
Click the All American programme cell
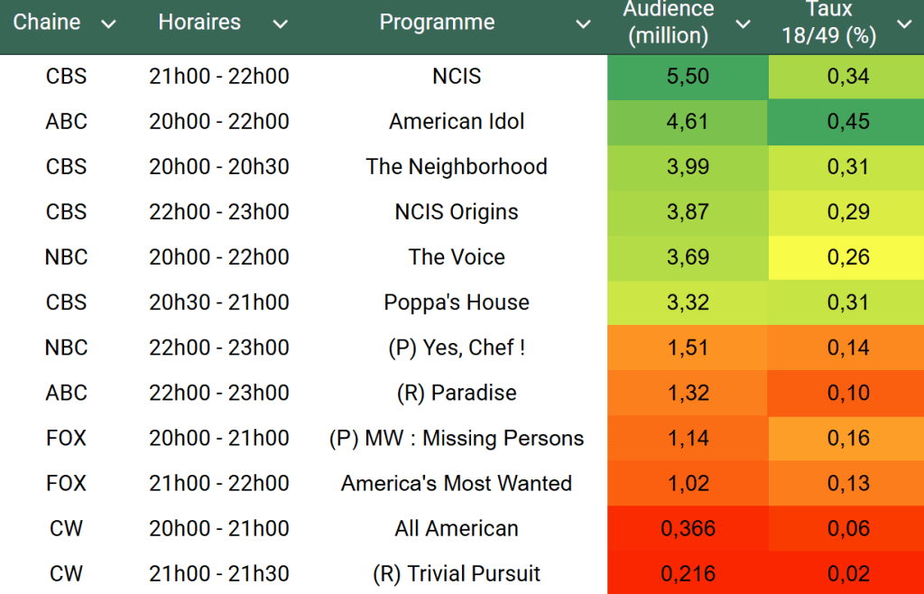pos(457,528)
